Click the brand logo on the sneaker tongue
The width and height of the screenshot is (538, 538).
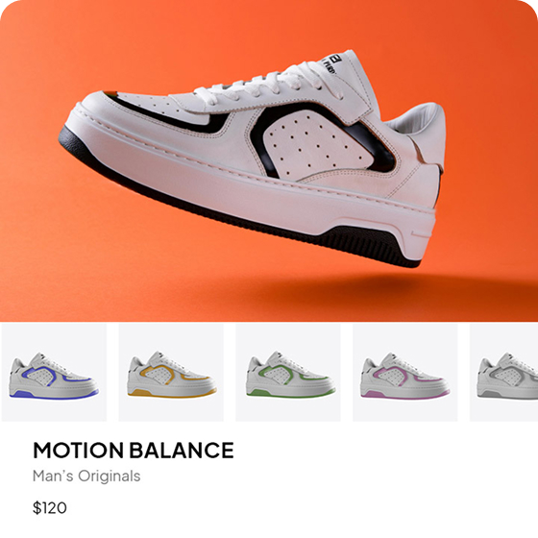(330, 63)
